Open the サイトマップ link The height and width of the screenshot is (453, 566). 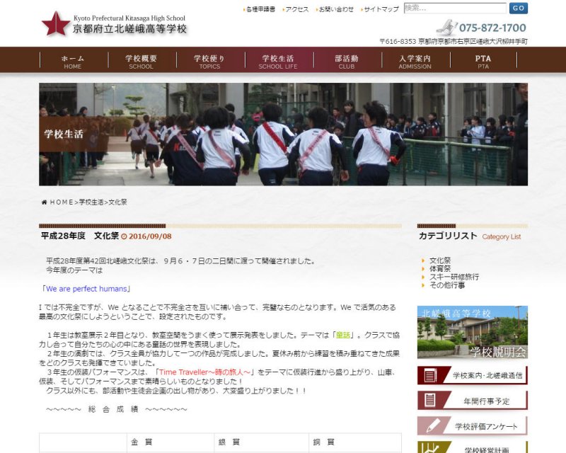point(381,9)
